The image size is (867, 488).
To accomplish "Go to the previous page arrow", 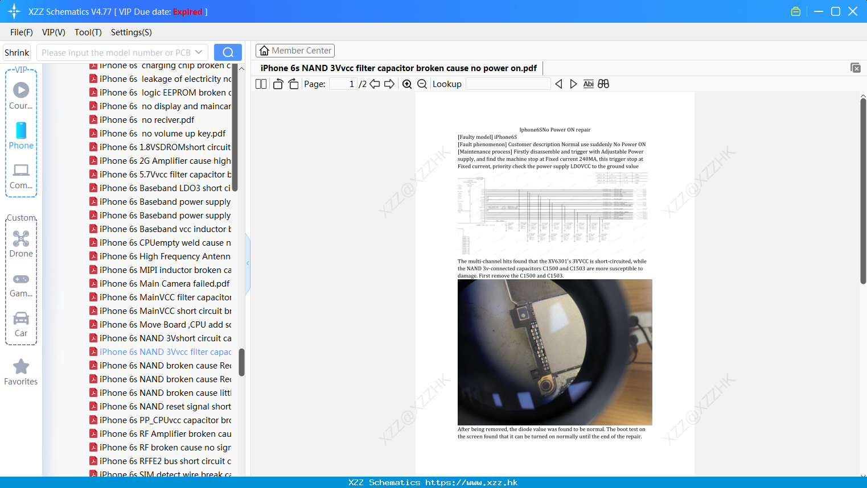I will (x=375, y=84).
